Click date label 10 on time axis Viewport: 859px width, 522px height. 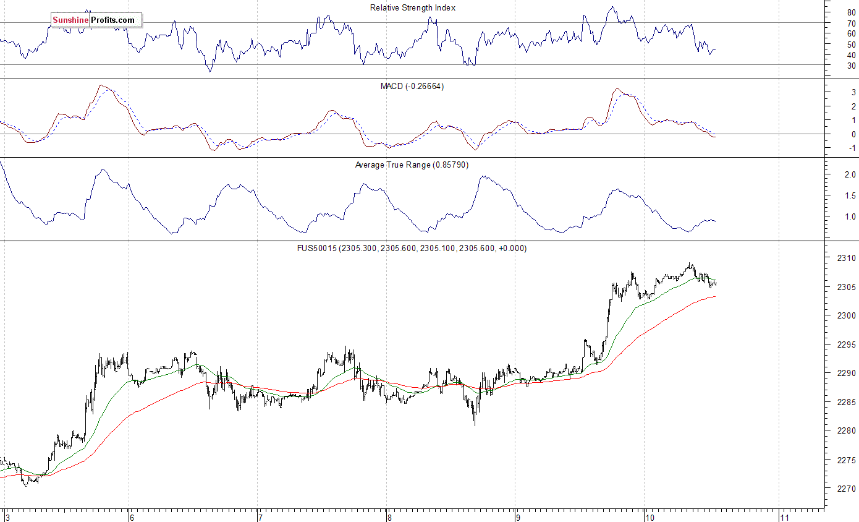(650, 517)
